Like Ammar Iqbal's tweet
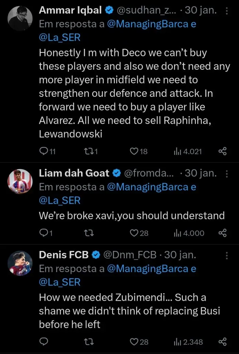 134,151
